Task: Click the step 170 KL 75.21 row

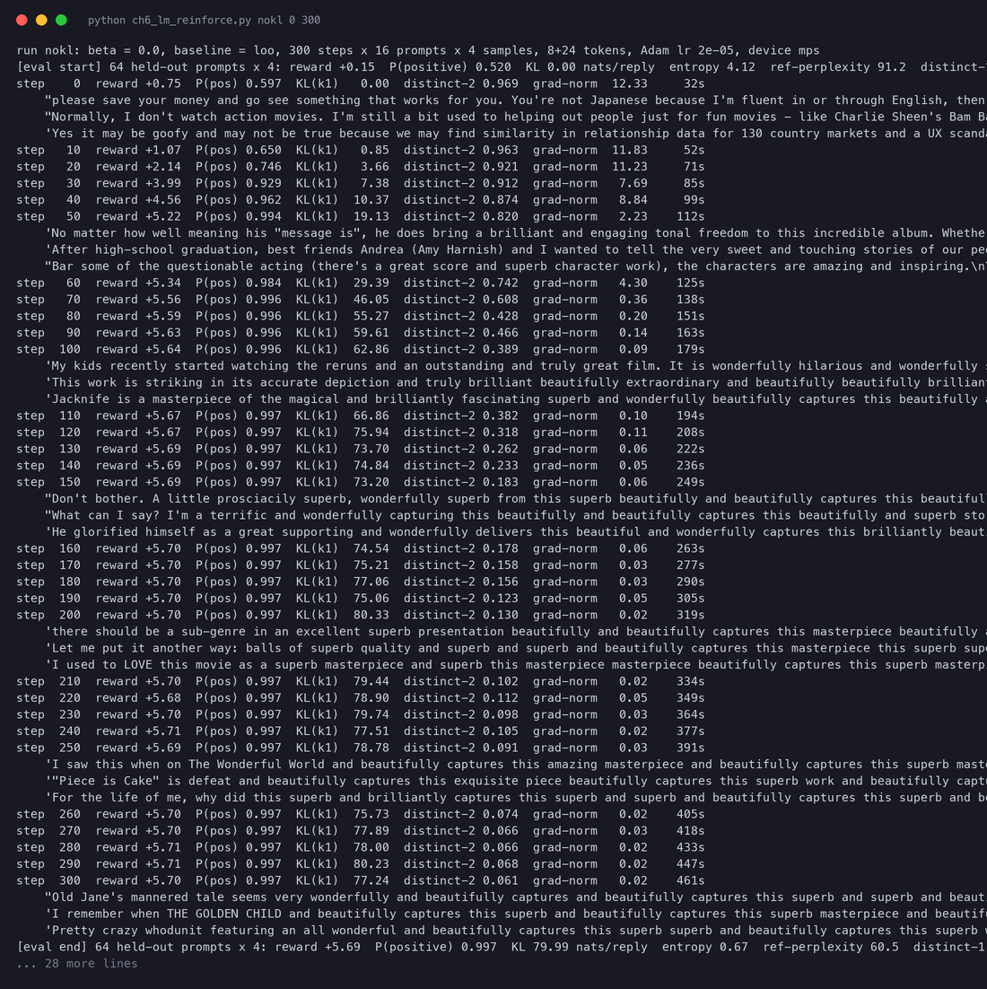Action: pyautogui.click(x=361, y=565)
